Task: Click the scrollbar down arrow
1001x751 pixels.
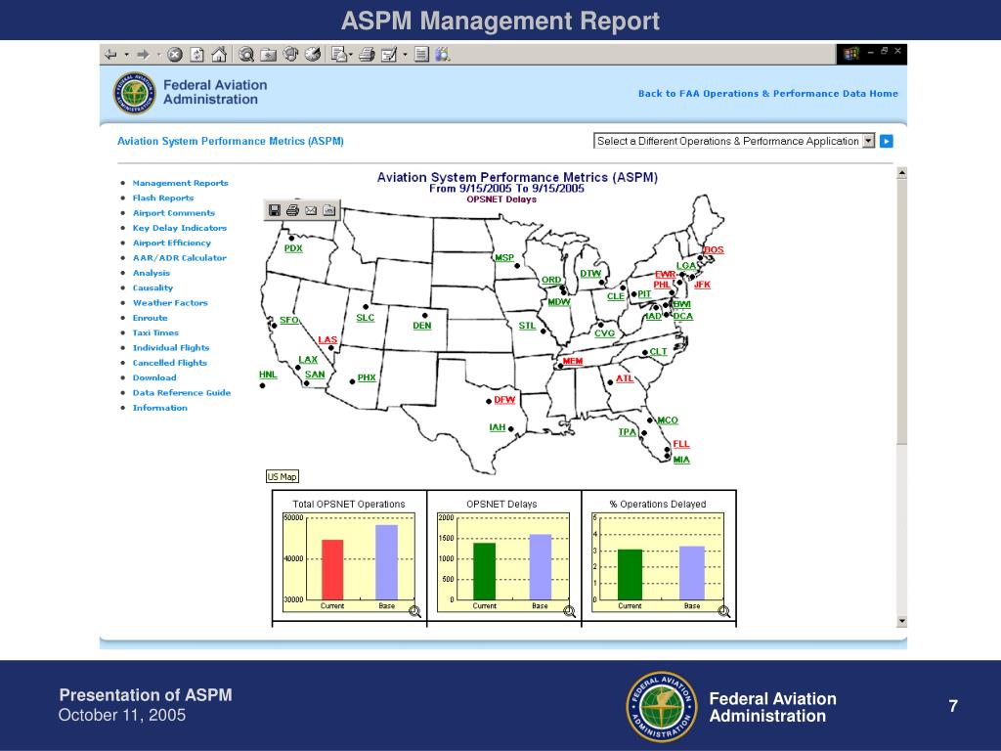Action: (x=901, y=621)
